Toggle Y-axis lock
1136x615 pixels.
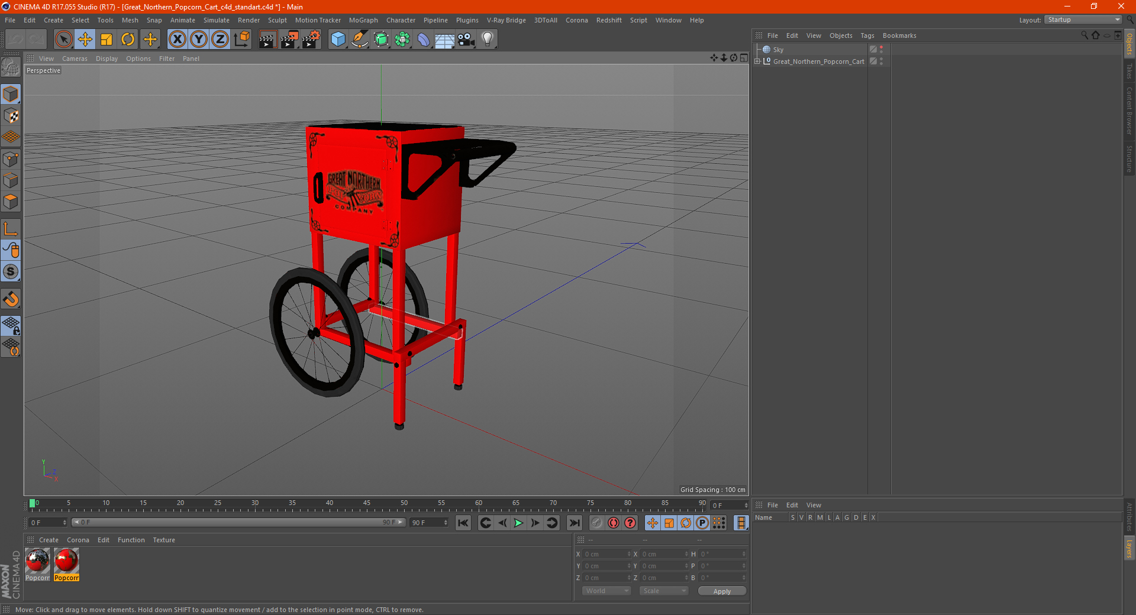[199, 40]
